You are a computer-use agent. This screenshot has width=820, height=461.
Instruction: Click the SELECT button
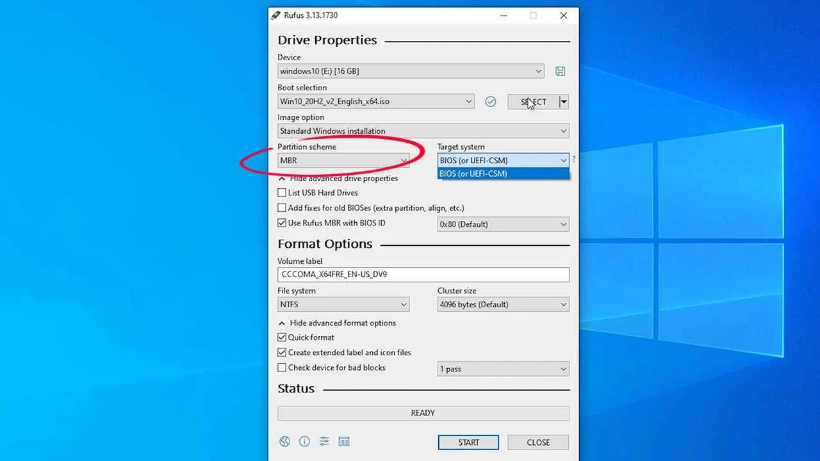click(x=533, y=101)
